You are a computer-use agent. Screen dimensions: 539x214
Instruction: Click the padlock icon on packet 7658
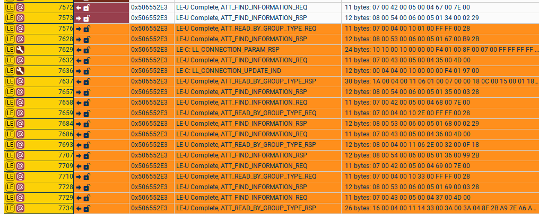[x=86, y=103]
